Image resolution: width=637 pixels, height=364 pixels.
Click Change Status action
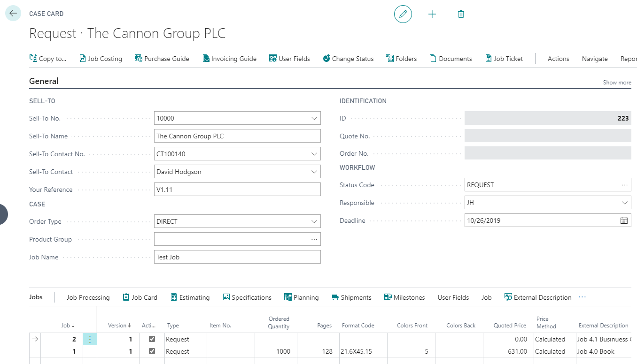(x=349, y=59)
